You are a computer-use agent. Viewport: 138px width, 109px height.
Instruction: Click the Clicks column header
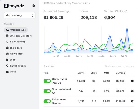coord(94,73)
